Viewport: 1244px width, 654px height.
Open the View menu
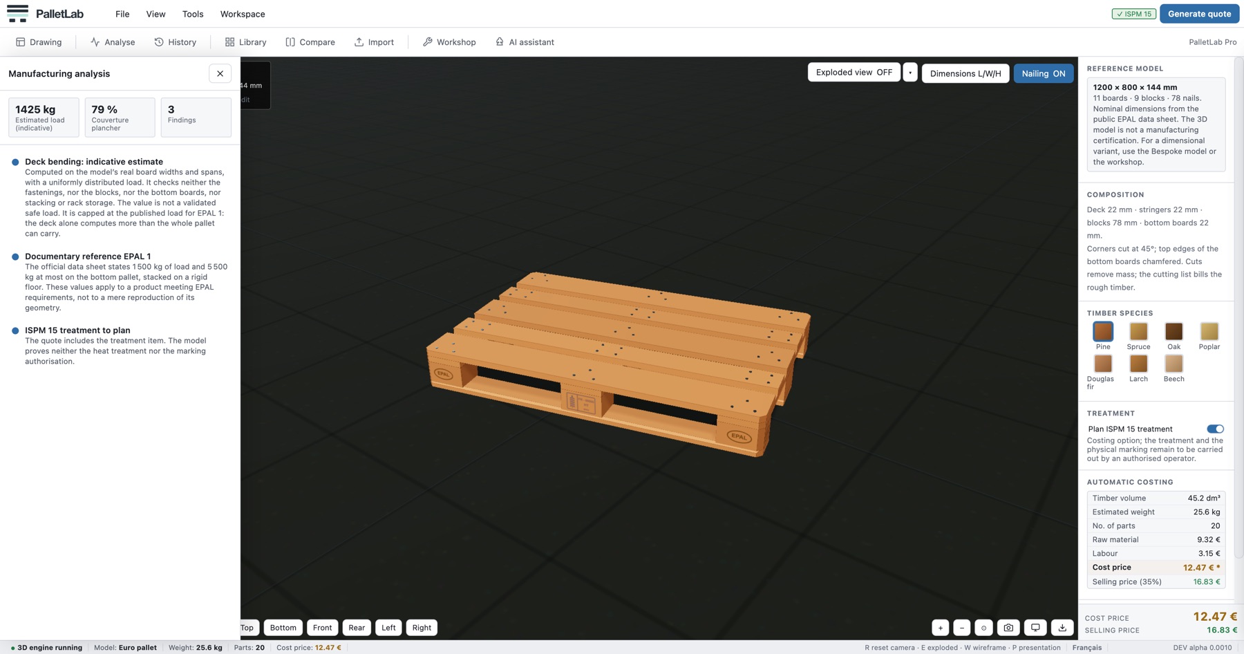click(x=155, y=14)
